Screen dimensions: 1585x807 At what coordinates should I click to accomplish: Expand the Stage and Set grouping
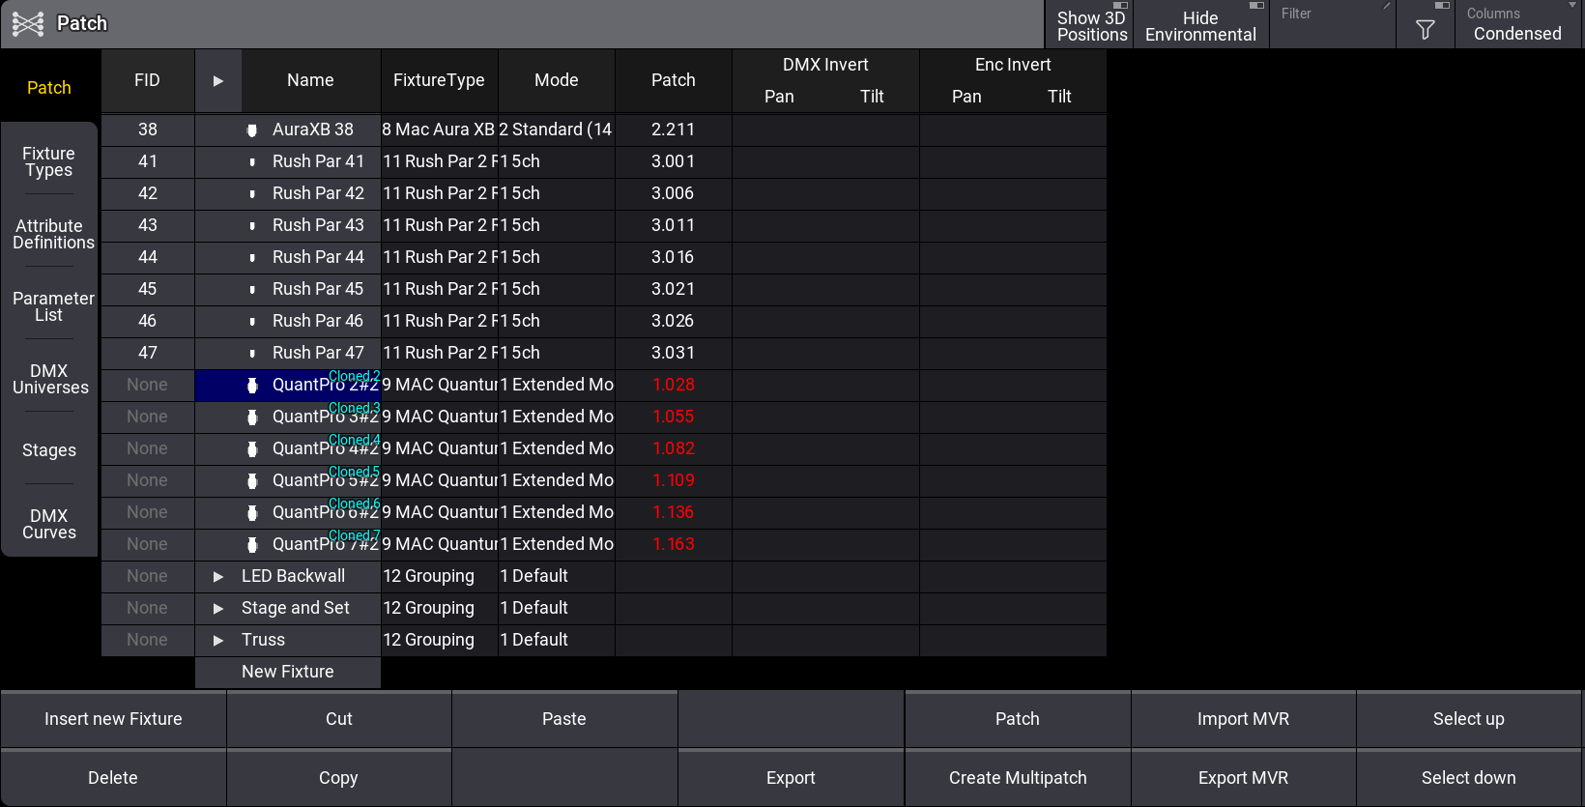click(x=218, y=609)
